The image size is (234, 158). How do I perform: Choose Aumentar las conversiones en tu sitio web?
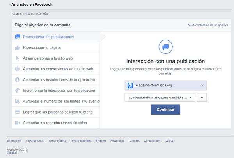click(x=56, y=69)
